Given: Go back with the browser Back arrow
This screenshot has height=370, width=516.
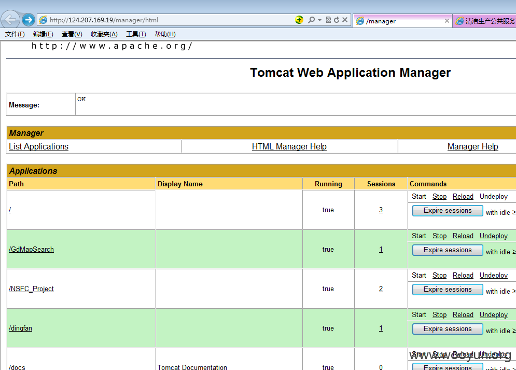Looking at the screenshot, I should point(10,20).
